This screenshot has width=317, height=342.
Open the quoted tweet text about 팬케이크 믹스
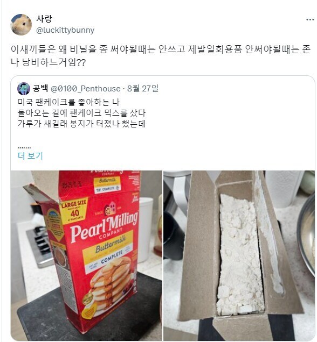click(81, 113)
